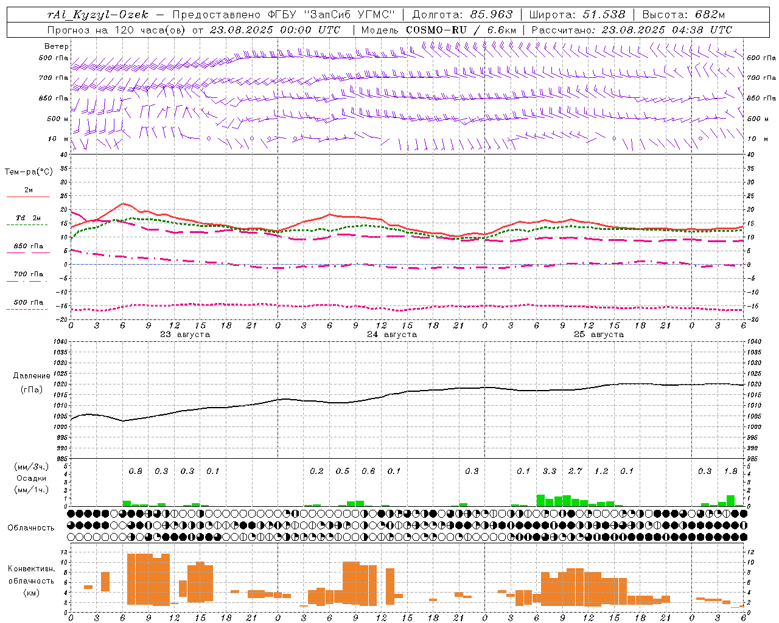779x623 pixels.
Task: Select the '500 м' wind level label on left
Action: point(58,119)
